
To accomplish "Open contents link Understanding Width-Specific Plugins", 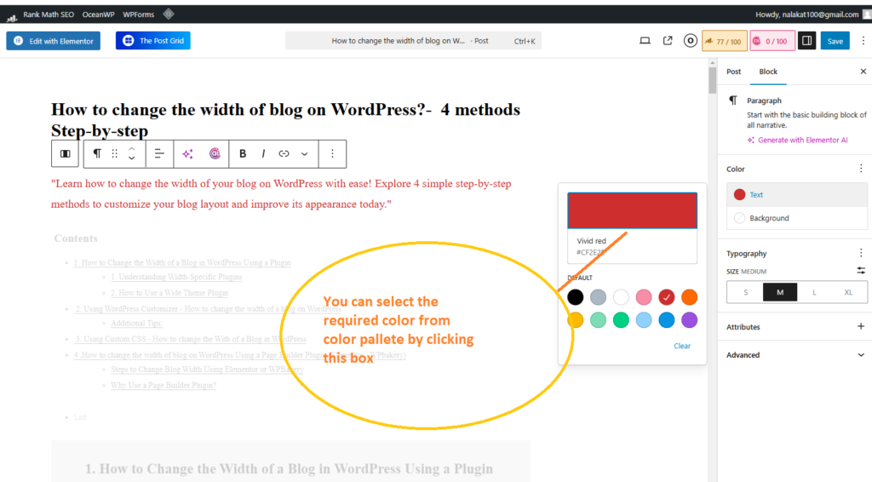I will (176, 277).
